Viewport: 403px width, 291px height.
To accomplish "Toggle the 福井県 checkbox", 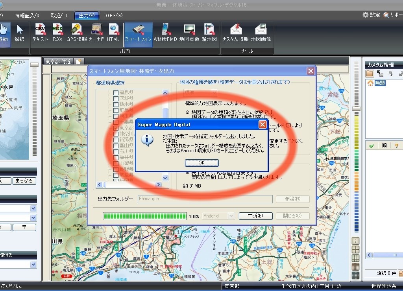I will [x=116, y=157].
